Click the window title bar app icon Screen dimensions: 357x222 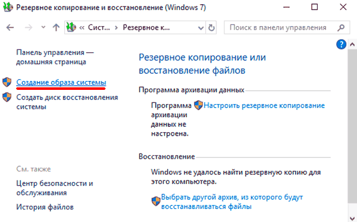pos(8,7)
